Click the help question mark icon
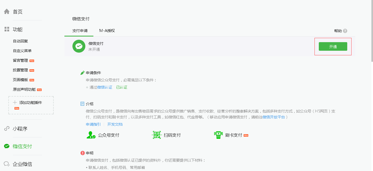 pyautogui.click(x=345, y=31)
